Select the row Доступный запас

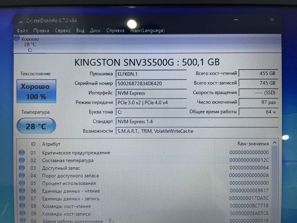coord(144,168)
